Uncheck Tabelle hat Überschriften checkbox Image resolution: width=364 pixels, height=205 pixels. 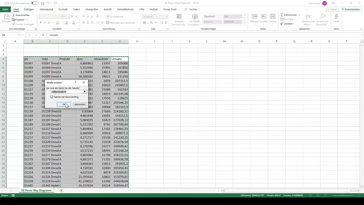[x=52, y=97]
